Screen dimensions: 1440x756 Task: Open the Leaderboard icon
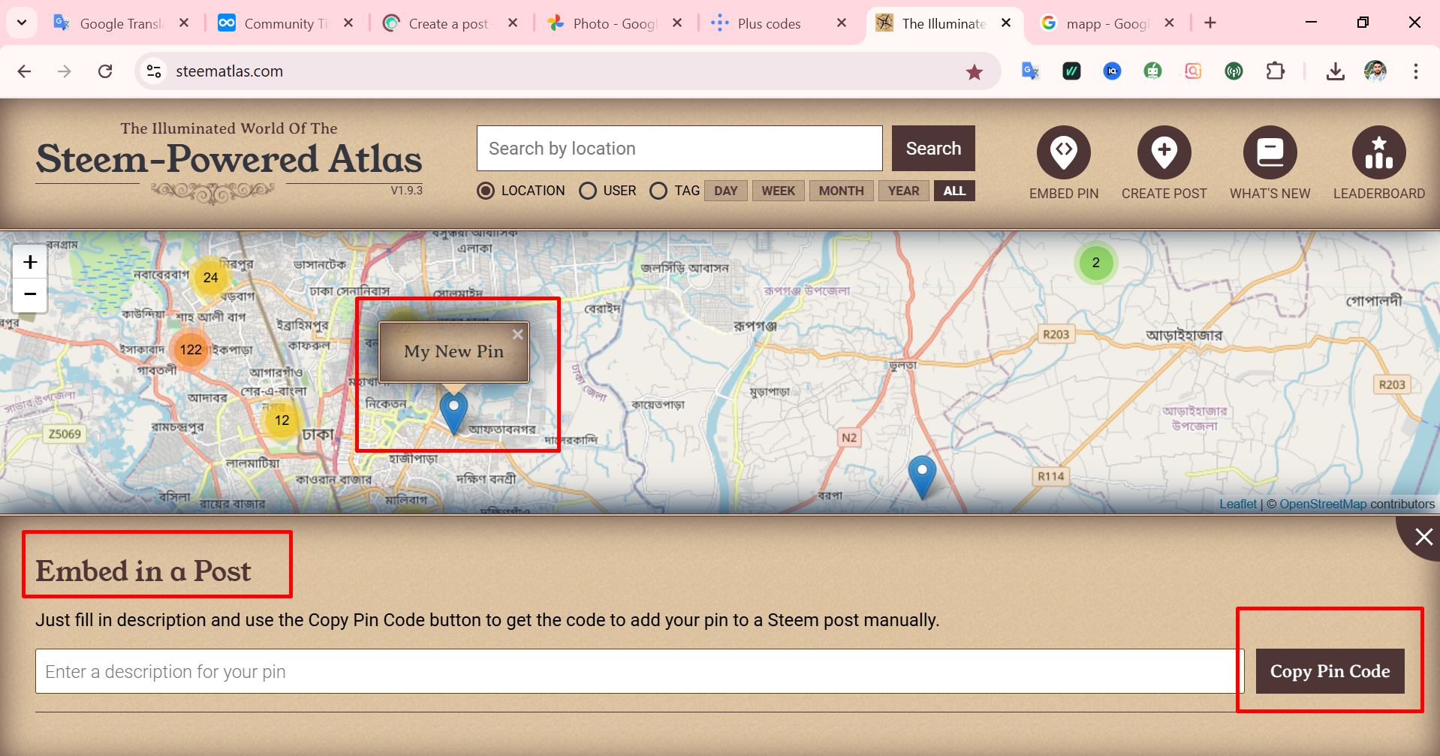1378,152
